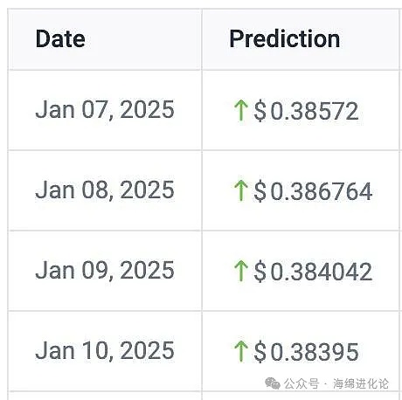Screen dimensions: 402x400
Task: Click the Jan 08, 2025 date cell
Action: (105, 190)
